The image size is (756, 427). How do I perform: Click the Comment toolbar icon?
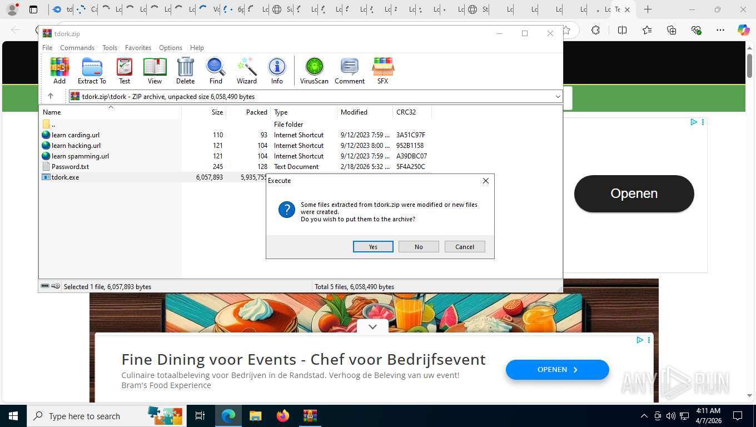pyautogui.click(x=350, y=71)
